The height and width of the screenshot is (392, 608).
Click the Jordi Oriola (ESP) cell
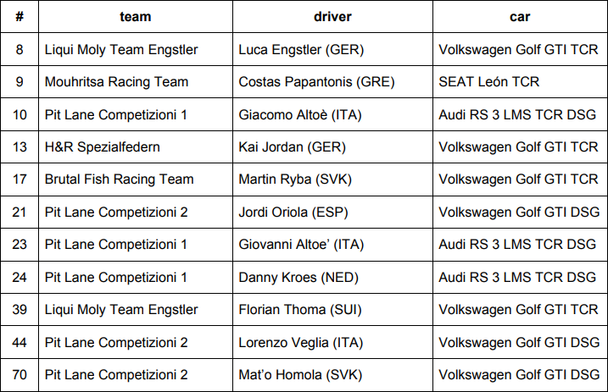pos(332,212)
